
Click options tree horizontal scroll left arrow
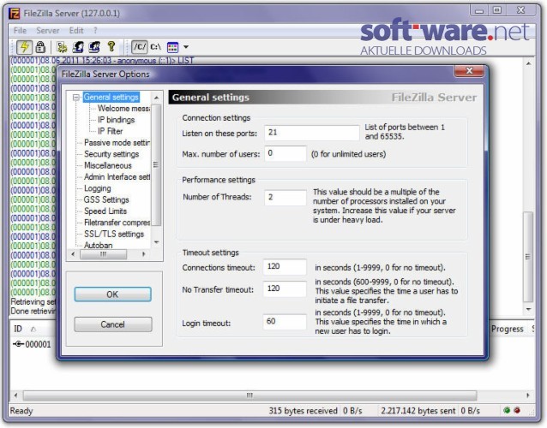[73, 254]
